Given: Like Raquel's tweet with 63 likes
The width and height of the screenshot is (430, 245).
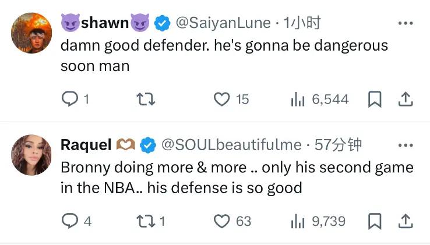Looking at the screenshot, I should [x=222, y=221].
